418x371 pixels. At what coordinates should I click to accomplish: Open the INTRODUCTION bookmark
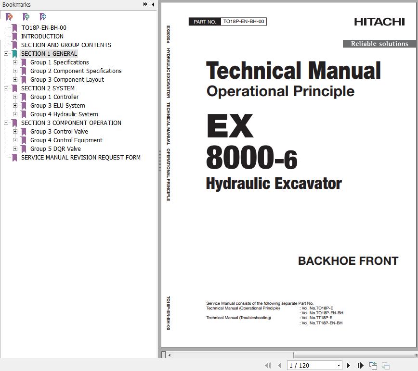tap(42, 37)
